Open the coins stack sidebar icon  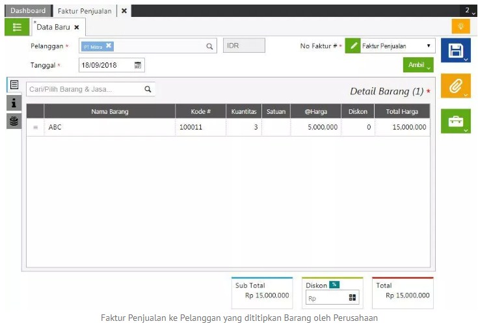[14, 120]
